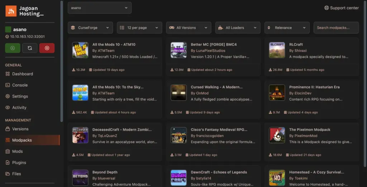Click the Prominence II thumbnail image

[x=277, y=93]
